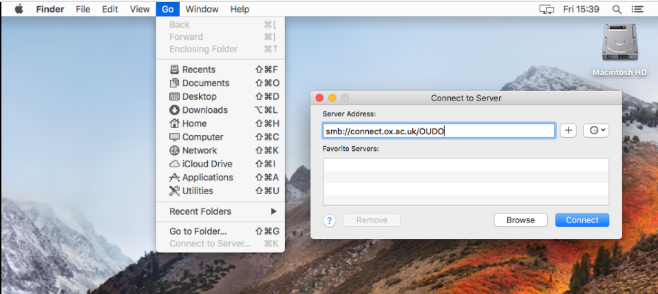Choose iCloud Drive from Go menu
Screen dimensions: 658x294
point(206,164)
